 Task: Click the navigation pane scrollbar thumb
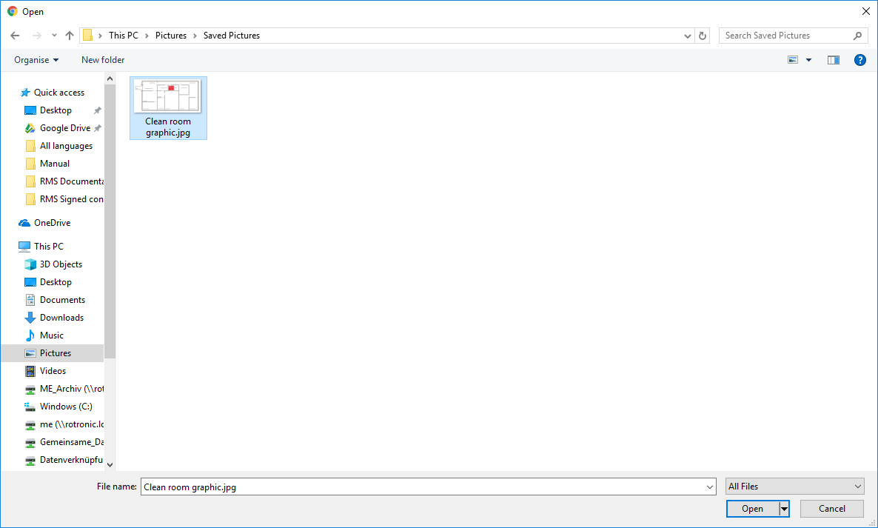[x=110, y=221]
